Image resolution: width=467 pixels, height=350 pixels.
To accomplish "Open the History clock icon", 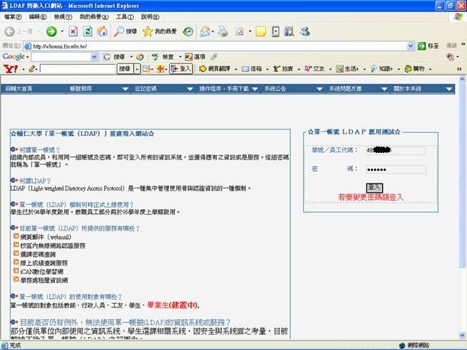I will pos(188,31).
